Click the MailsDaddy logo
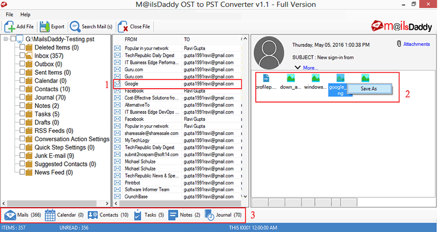The width and height of the screenshot is (439, 232). click(401, 26)
